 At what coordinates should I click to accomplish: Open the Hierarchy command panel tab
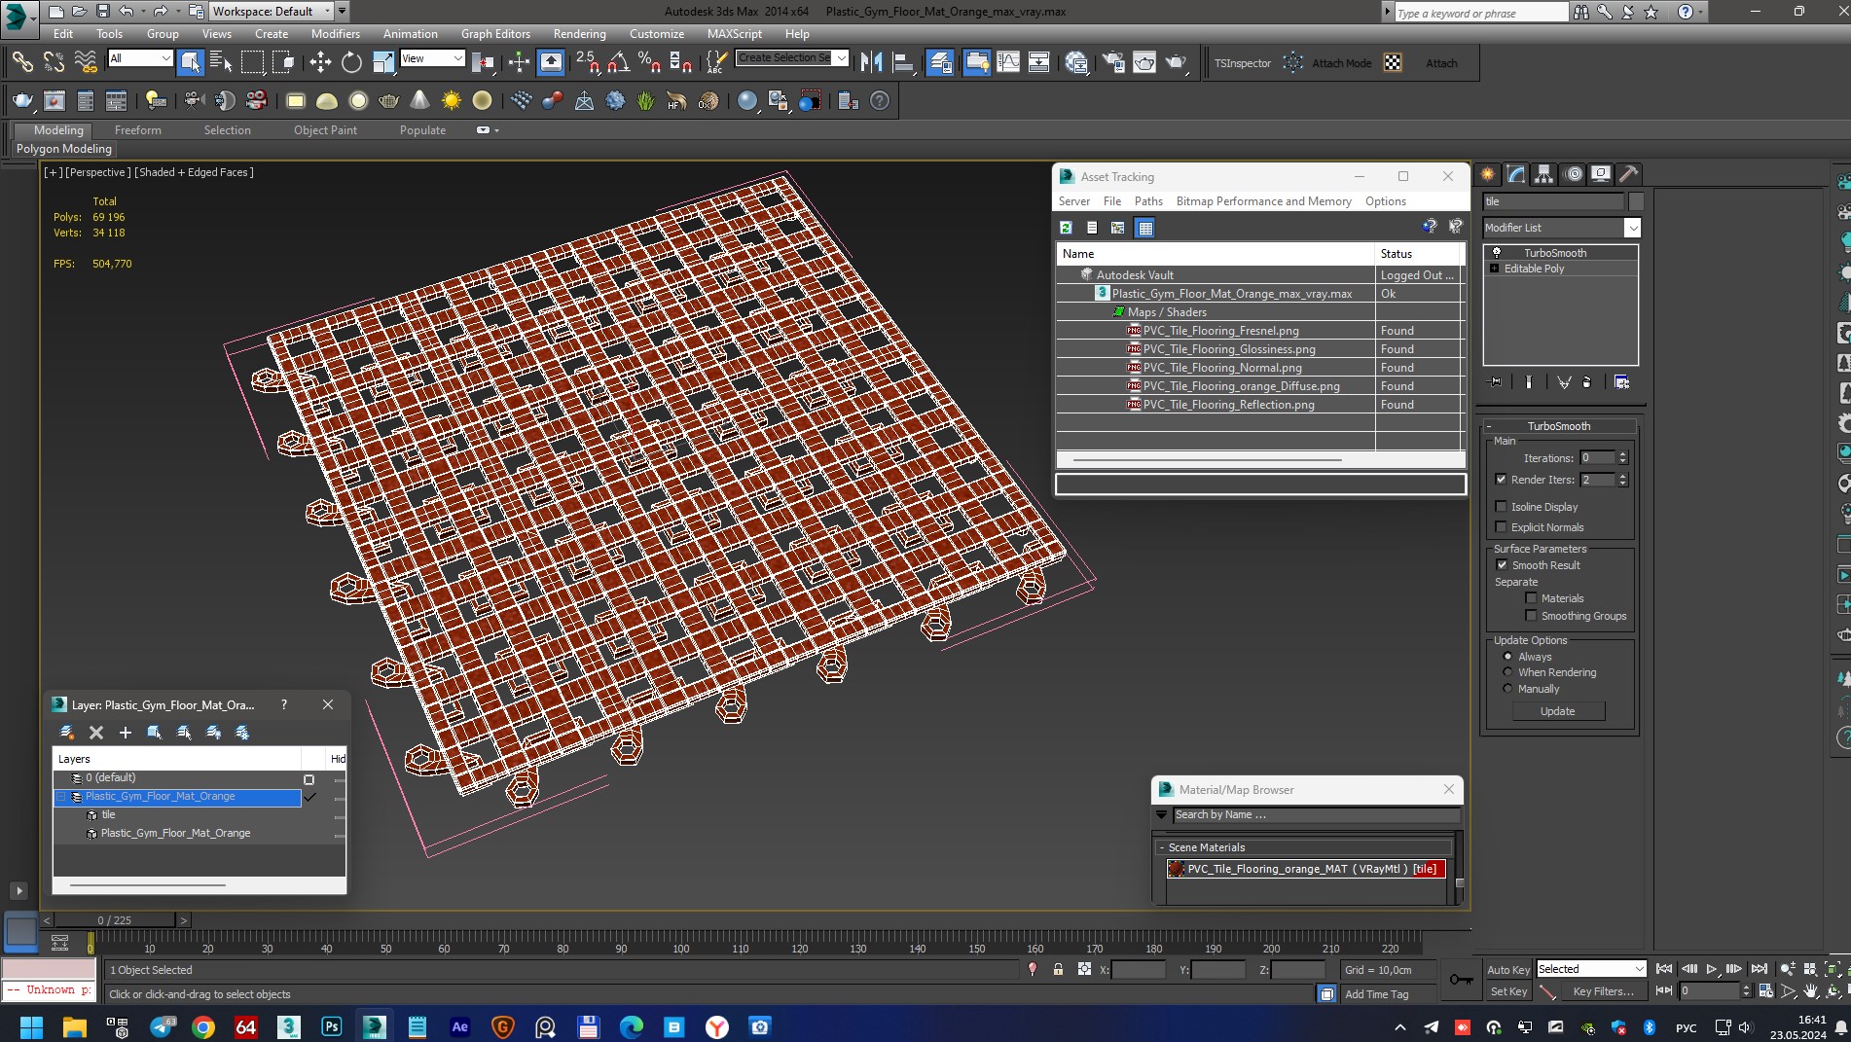pos(1544,174)
